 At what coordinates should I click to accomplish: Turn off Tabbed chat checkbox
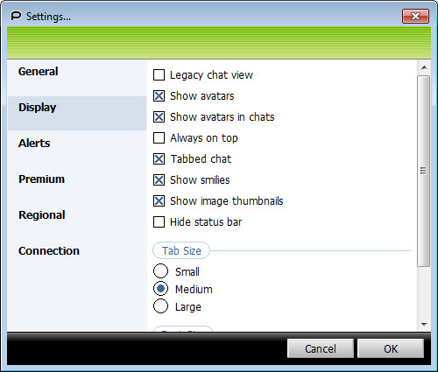[x=159, y=159]
